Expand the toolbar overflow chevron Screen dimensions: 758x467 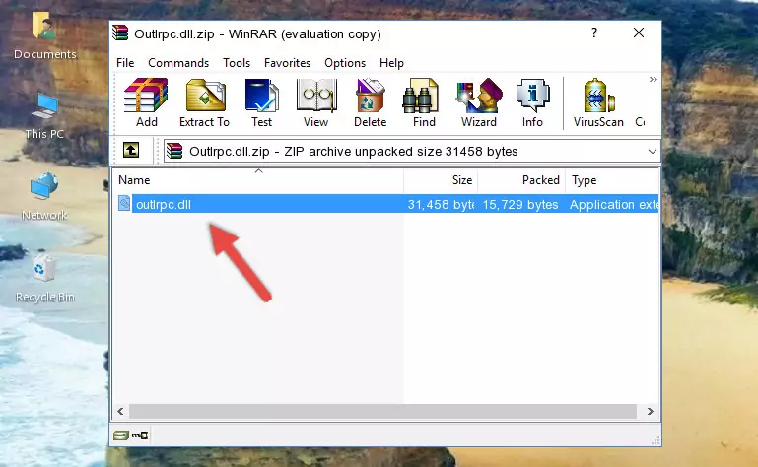[x=654, y=79]
